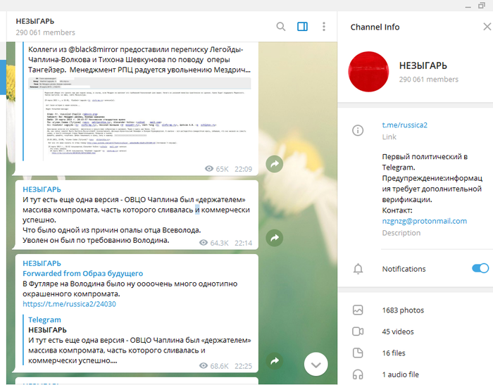Open the 45 videos shared media

coord(398,332)
